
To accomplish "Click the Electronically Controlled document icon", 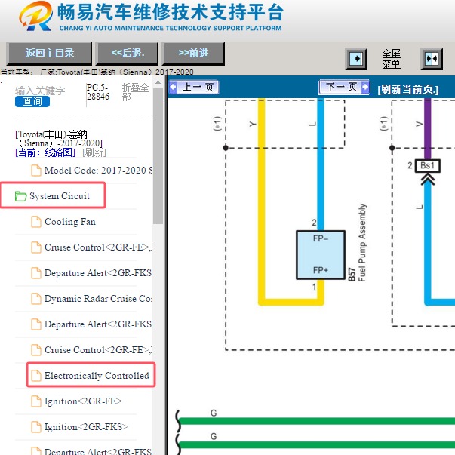I will 36,376.
